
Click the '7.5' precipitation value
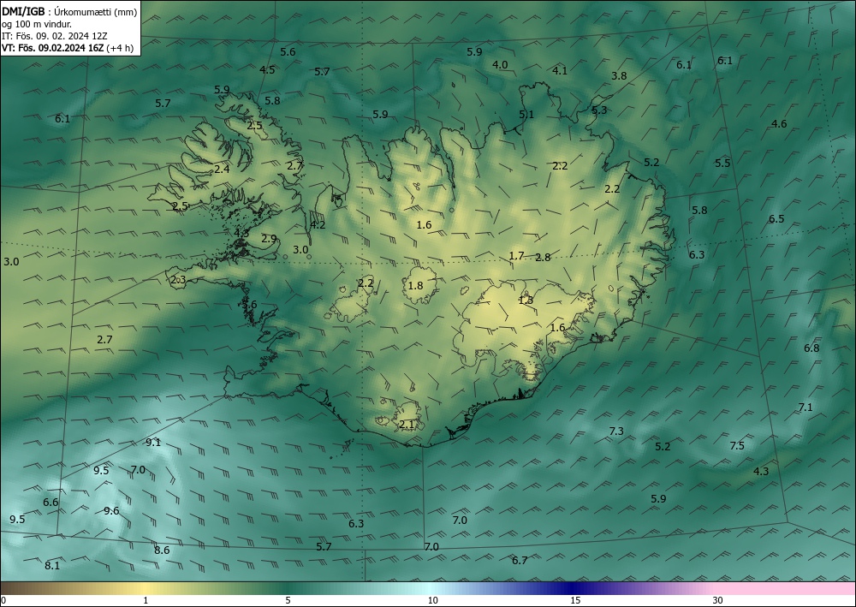pyautogui.click(x=737, y=445)
